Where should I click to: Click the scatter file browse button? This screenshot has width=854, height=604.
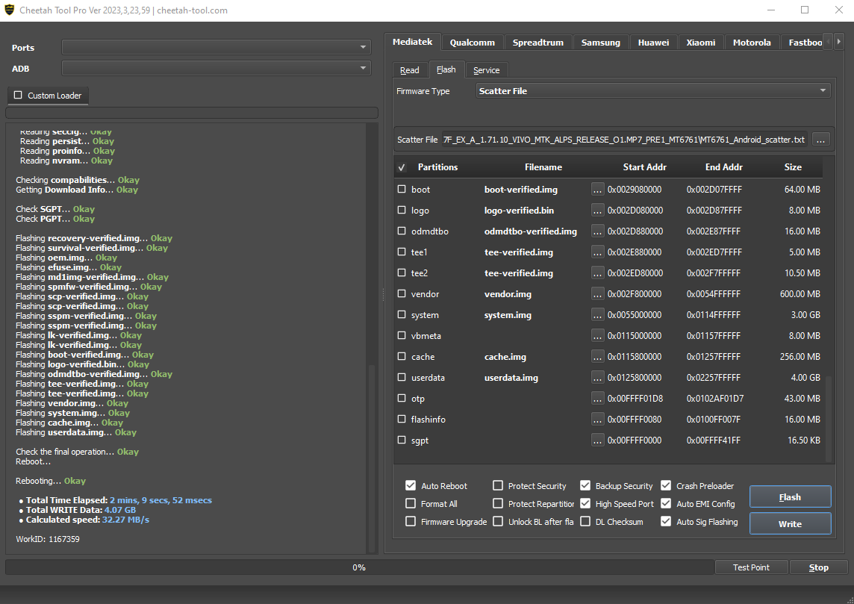pyautogui.click(x=820, y=140)
